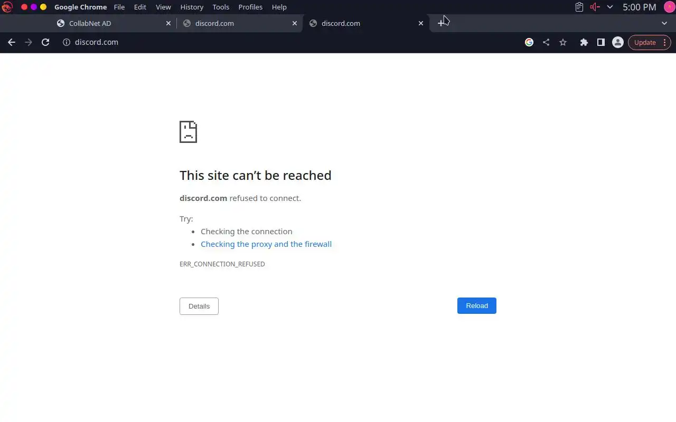View site information icon in address bar
676x422 pixels.
(x=67, y=42)
